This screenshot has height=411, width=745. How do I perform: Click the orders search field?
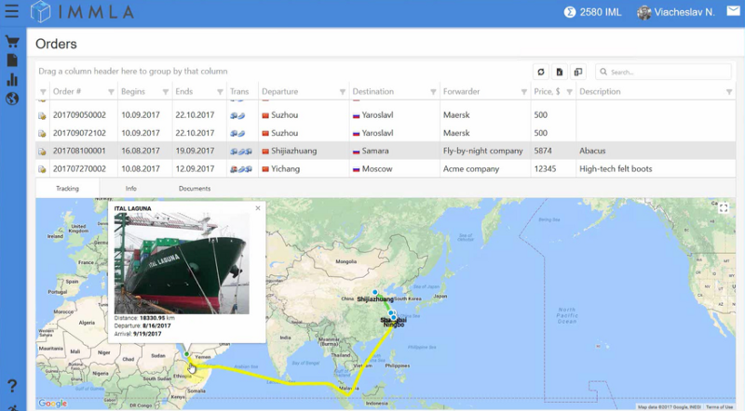click(663, 72)
